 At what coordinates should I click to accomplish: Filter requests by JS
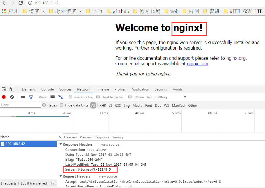pos(110,105)
